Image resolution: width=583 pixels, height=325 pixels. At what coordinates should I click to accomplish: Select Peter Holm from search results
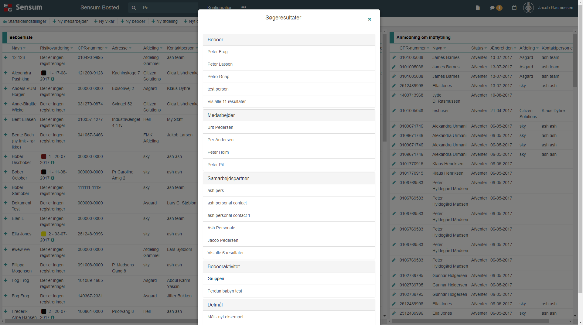pos(218,152)
